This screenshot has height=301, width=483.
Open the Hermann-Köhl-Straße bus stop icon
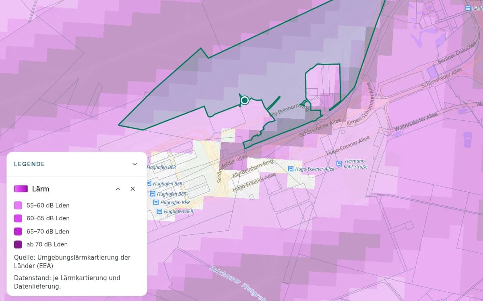(x=339, y=163)
